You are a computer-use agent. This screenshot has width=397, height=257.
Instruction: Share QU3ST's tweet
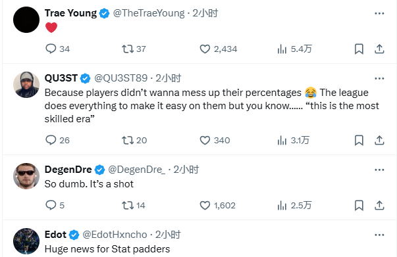(379, 140)
